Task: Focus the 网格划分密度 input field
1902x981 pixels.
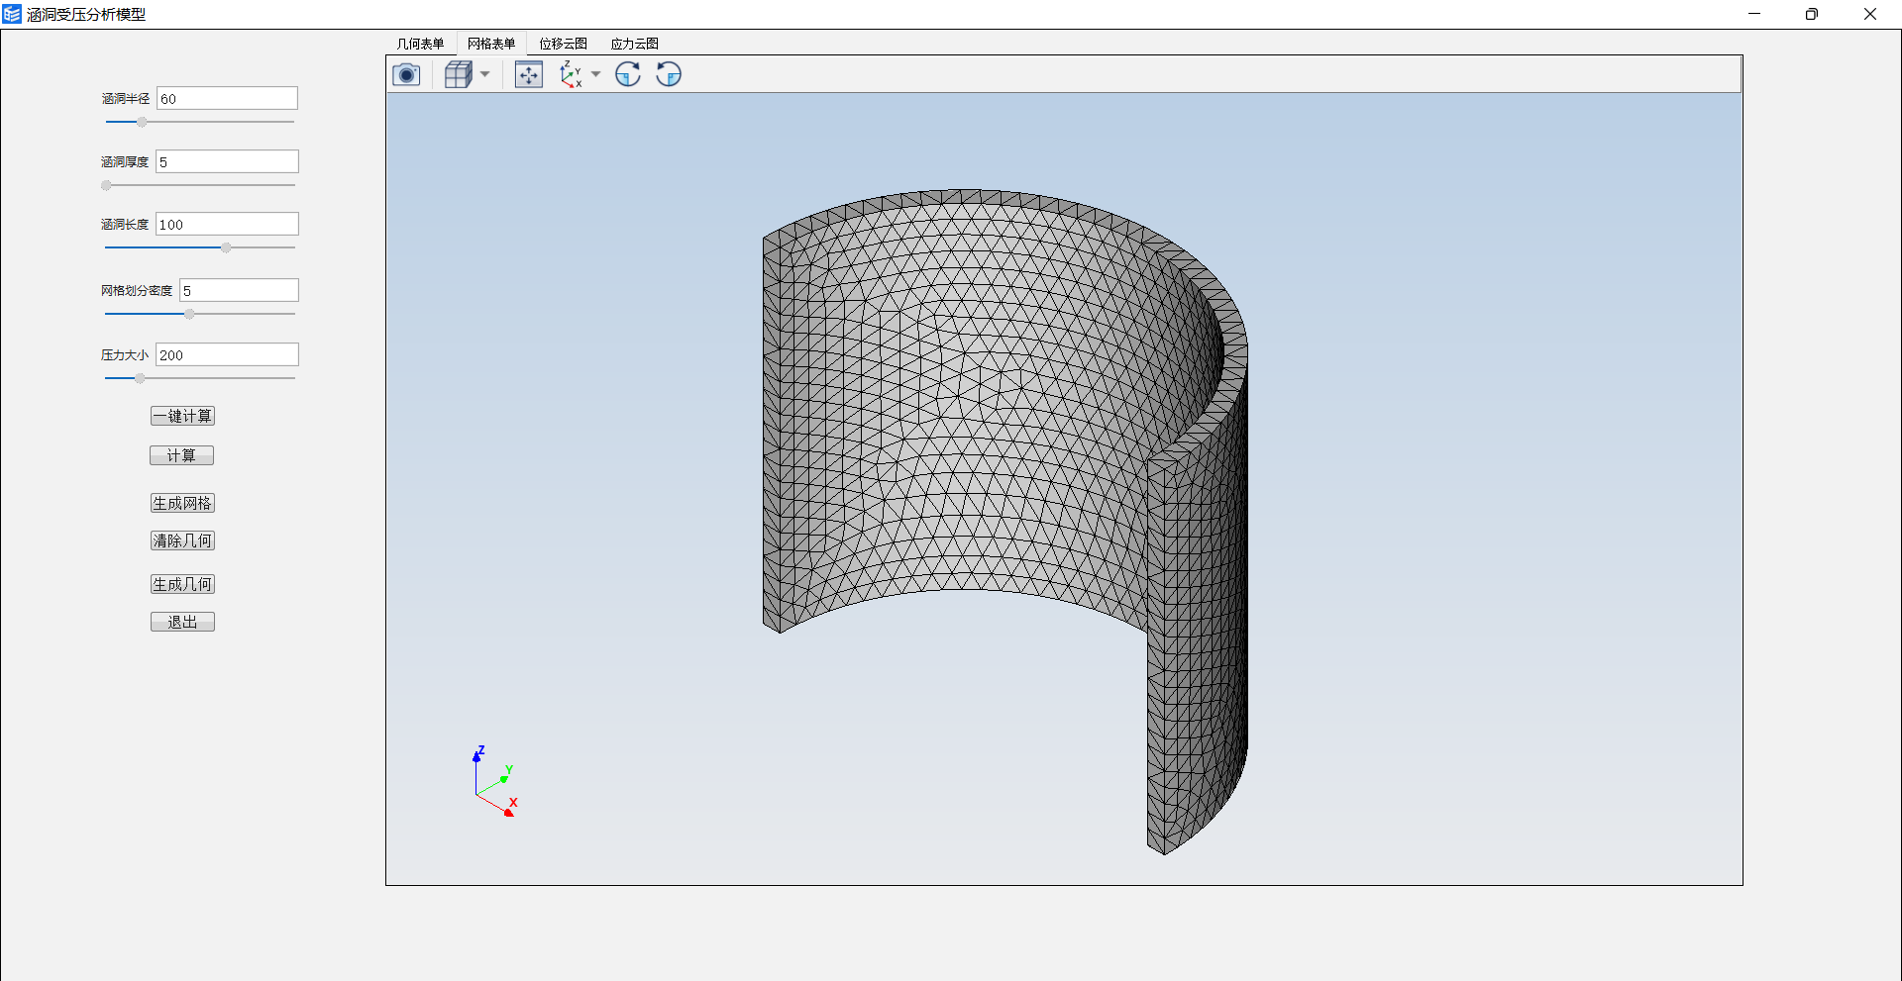Action: click(239, 290)
